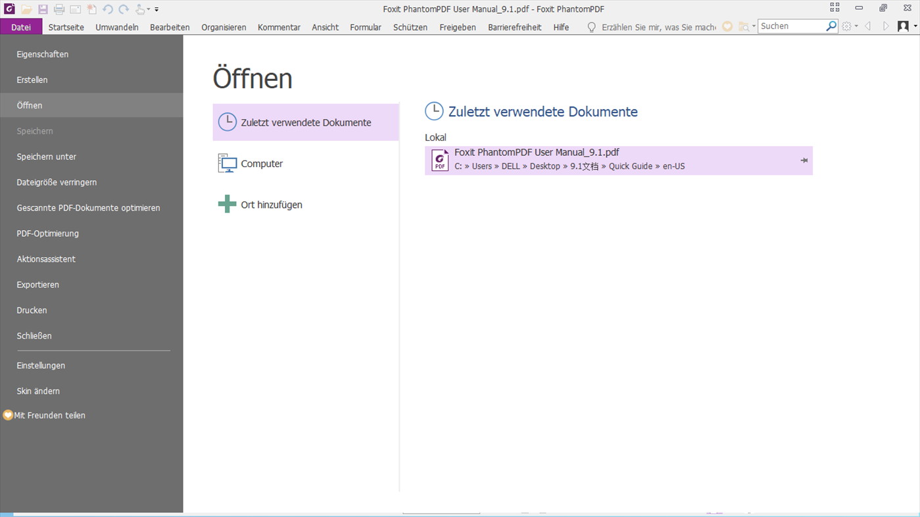This screenshot has height=517, width=920.
Task: Switch to the Barrierefreiheit tab
Action: pos(515,27)
